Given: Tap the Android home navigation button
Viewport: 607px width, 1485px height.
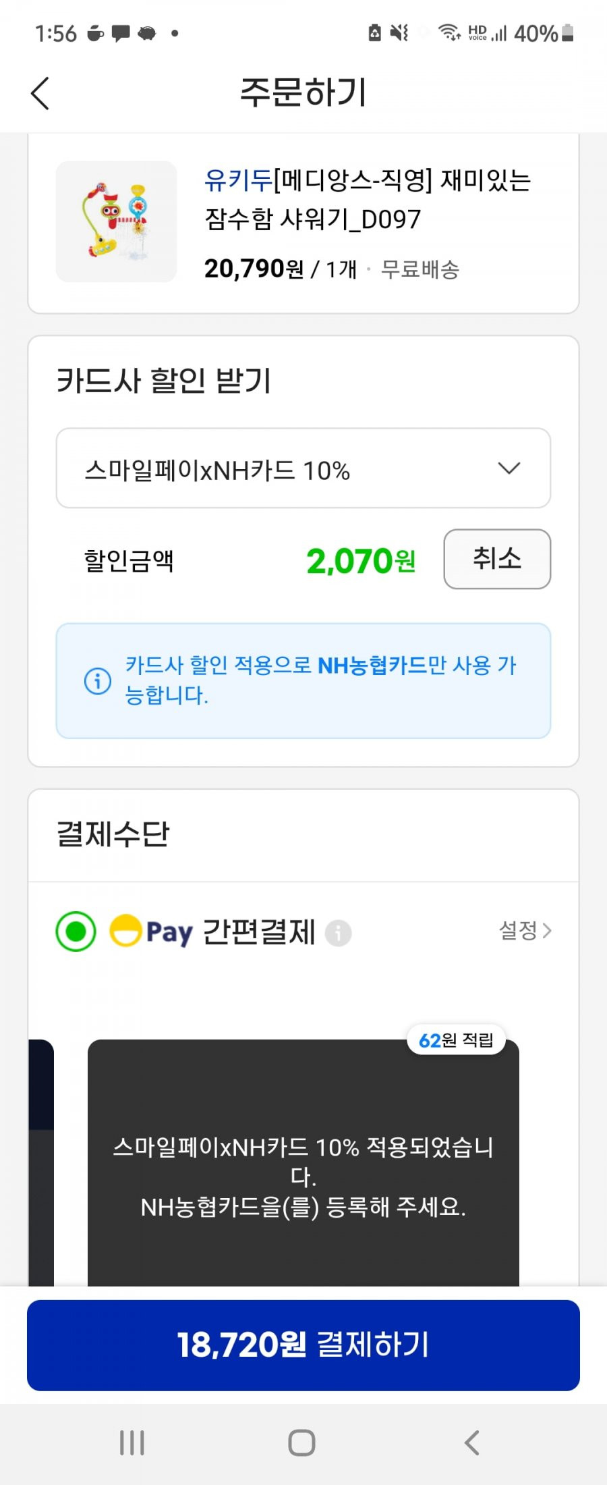Looking at the screenshot, I should point(301,1443).
